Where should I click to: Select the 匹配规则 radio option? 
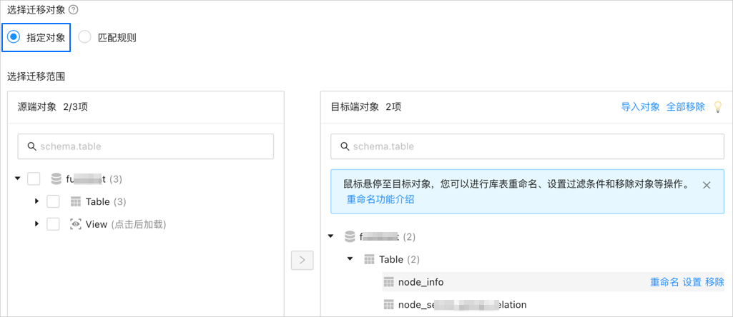coord(85,37)
